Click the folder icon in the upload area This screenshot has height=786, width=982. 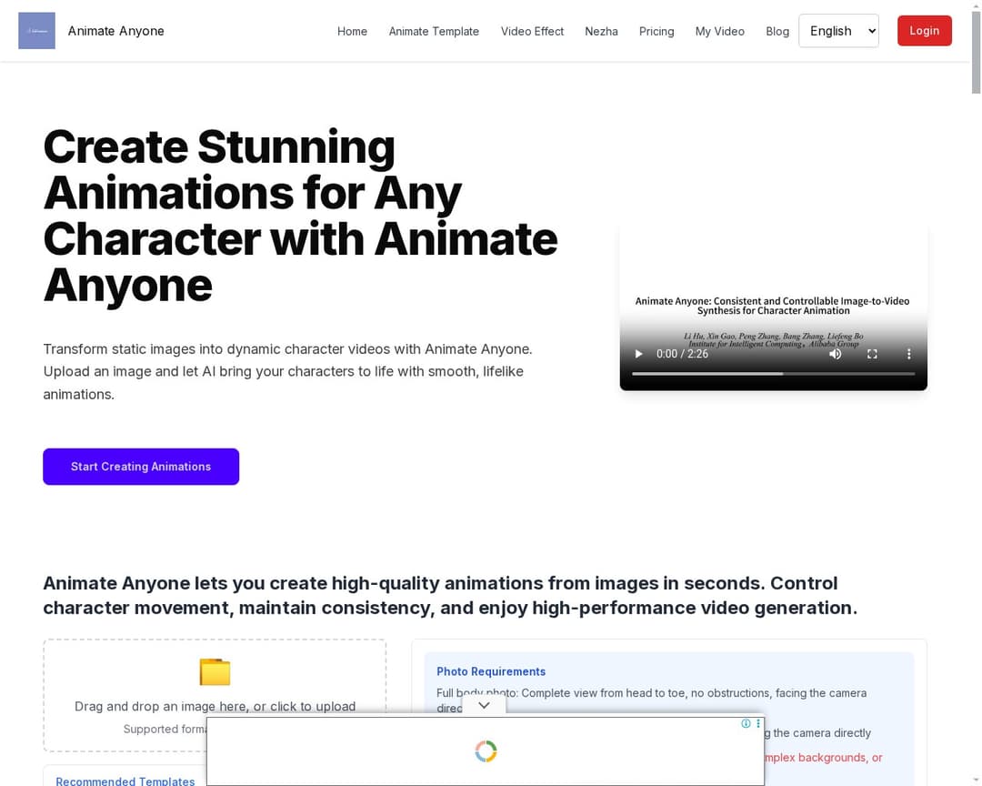pos(215,671)
